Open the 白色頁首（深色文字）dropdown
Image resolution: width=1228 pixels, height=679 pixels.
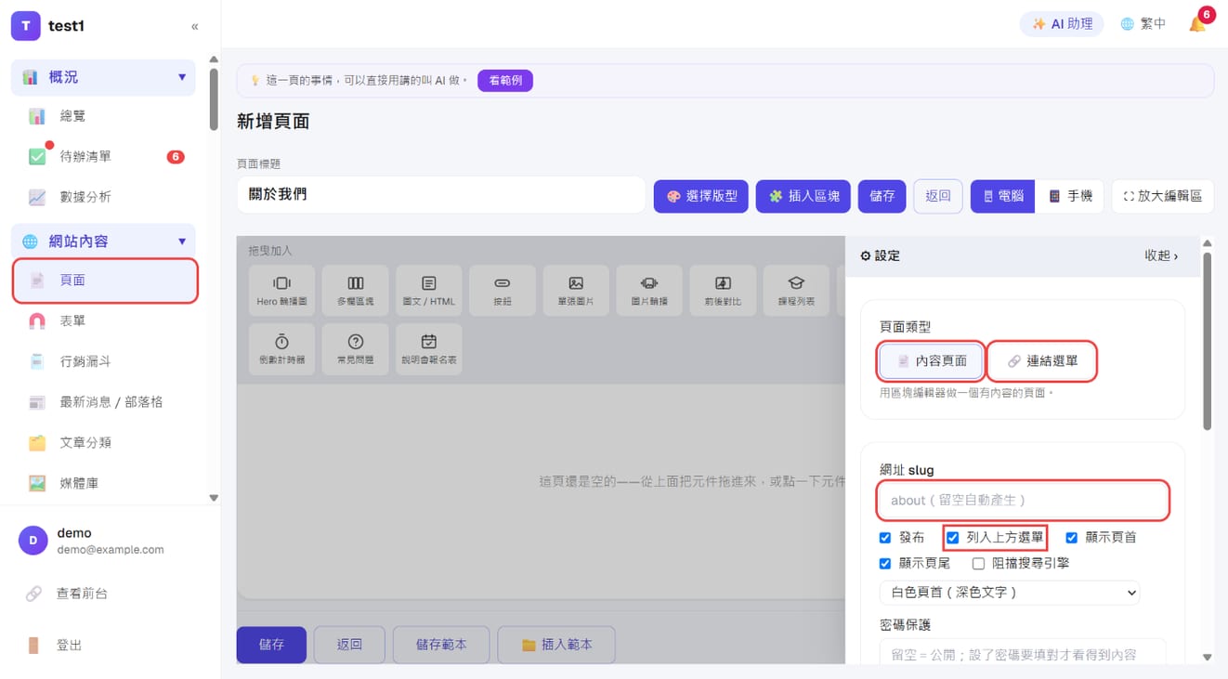[x=1010, y=592]
